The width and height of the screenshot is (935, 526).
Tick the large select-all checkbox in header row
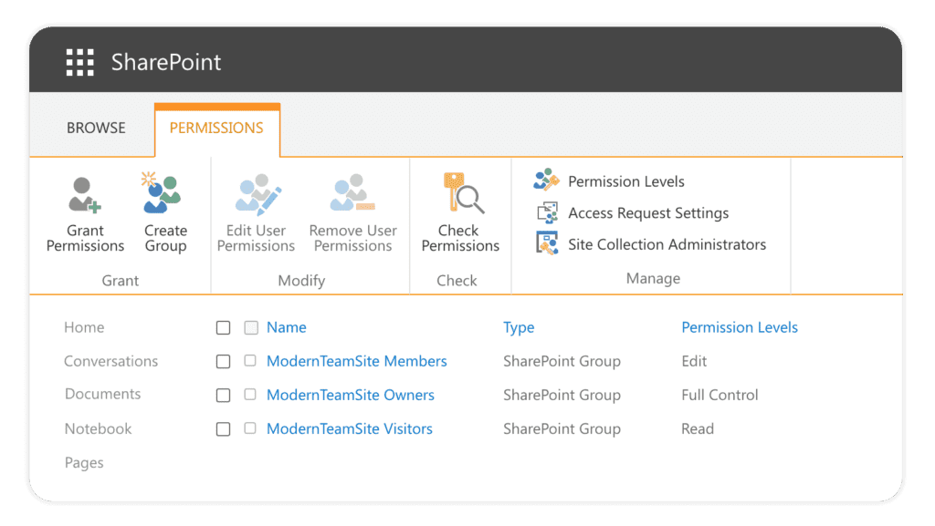[x=223, y=328]
